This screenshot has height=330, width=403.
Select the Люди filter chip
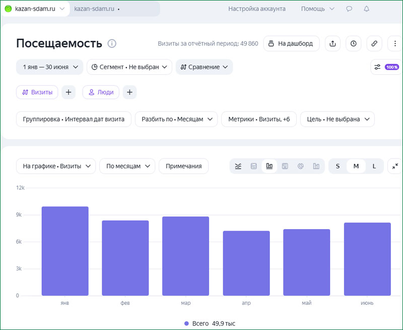101,92
